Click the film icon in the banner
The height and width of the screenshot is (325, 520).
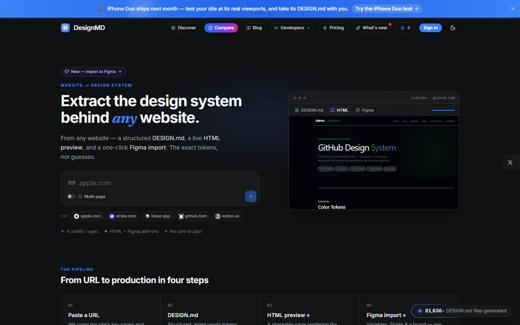(x=101, y=9)
